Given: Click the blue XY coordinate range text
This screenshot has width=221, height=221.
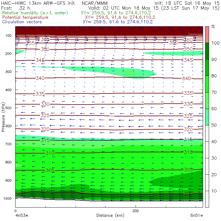Looking at the screenshot, I should [x=118, y=22].
